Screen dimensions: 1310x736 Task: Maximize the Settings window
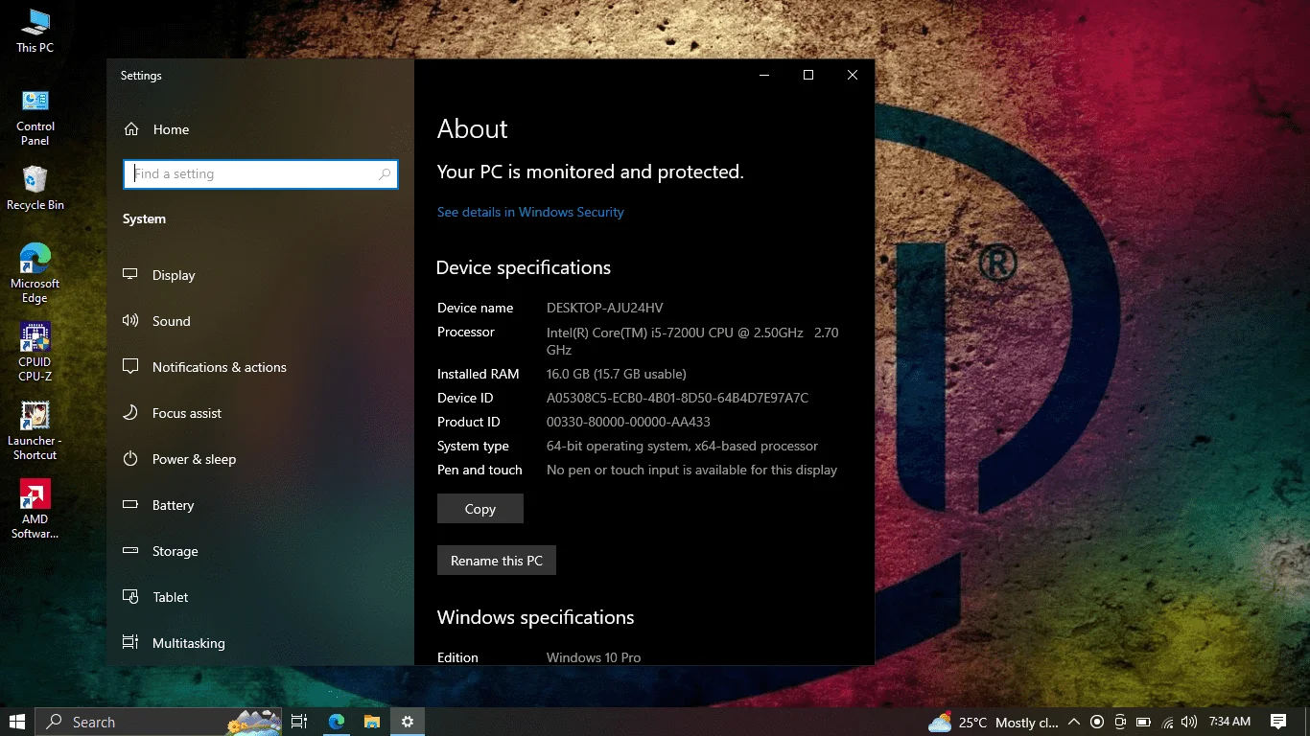[808, 75]
